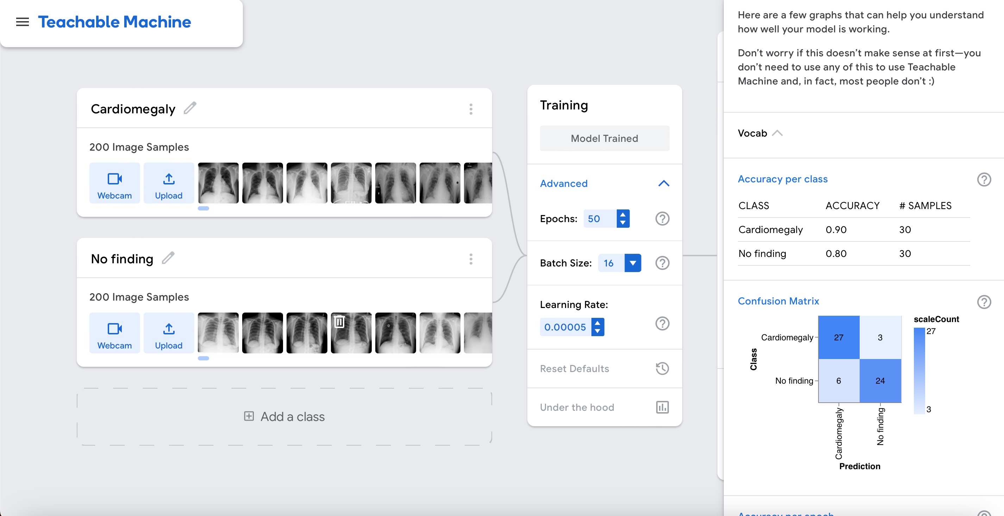Click the trash icon on the X-ray thumbnail

click(x=339, y=321)
